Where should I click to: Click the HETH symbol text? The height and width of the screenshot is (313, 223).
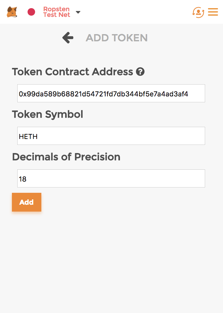tap(28, 136)
